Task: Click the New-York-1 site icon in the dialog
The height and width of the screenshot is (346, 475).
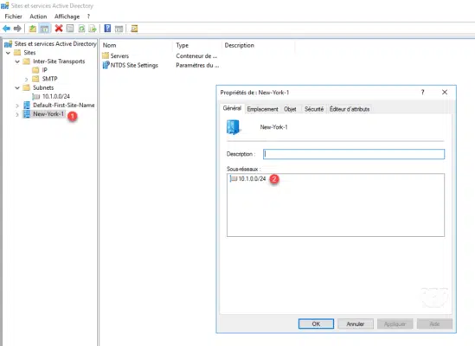Action: click(234, 127)
